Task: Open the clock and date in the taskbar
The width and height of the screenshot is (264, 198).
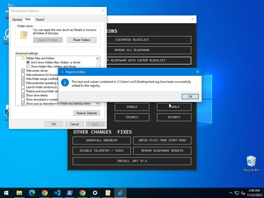Action: [254, 193]
